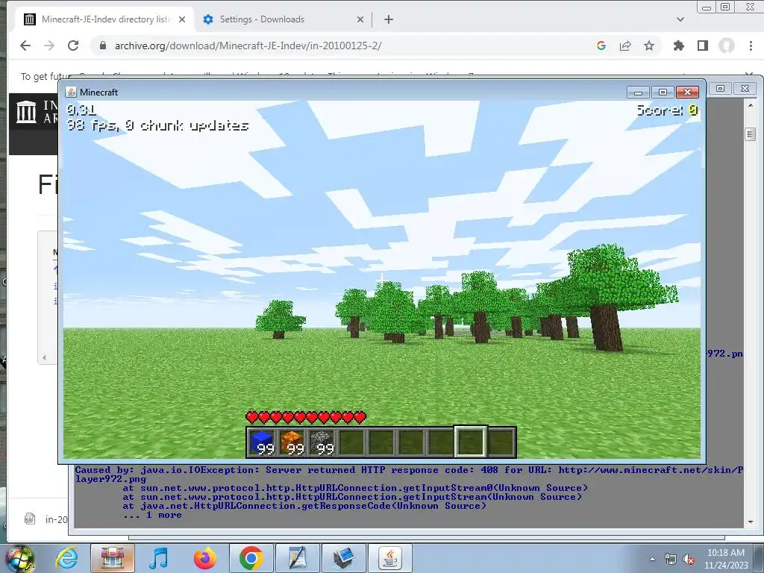Open the notepad-with-pen taskbar icon

(297, 558)
